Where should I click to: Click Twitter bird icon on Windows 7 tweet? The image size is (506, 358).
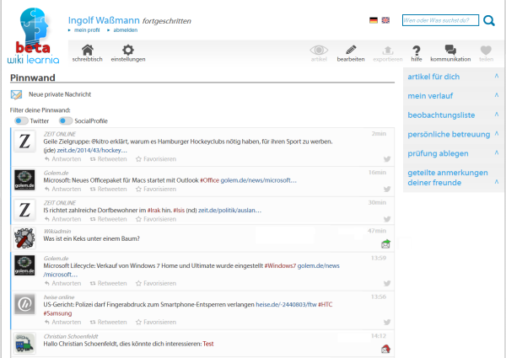[387, 284]
